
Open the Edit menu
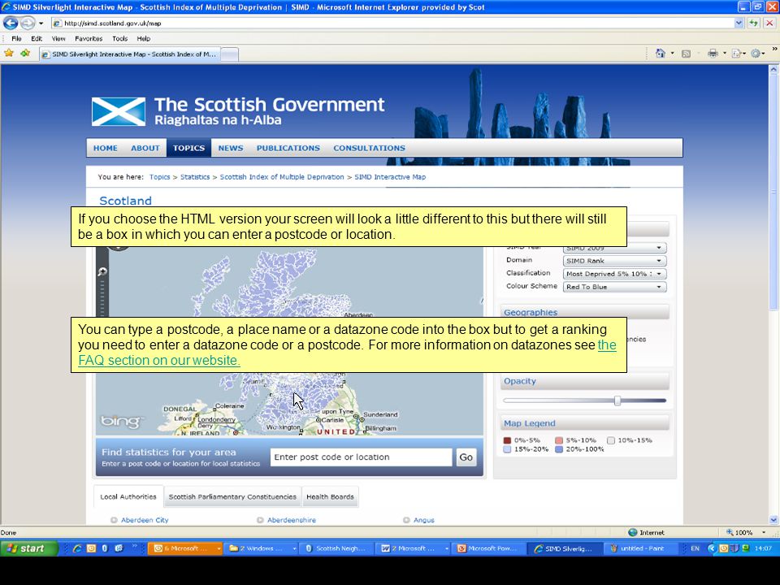[x=37, y=38]
